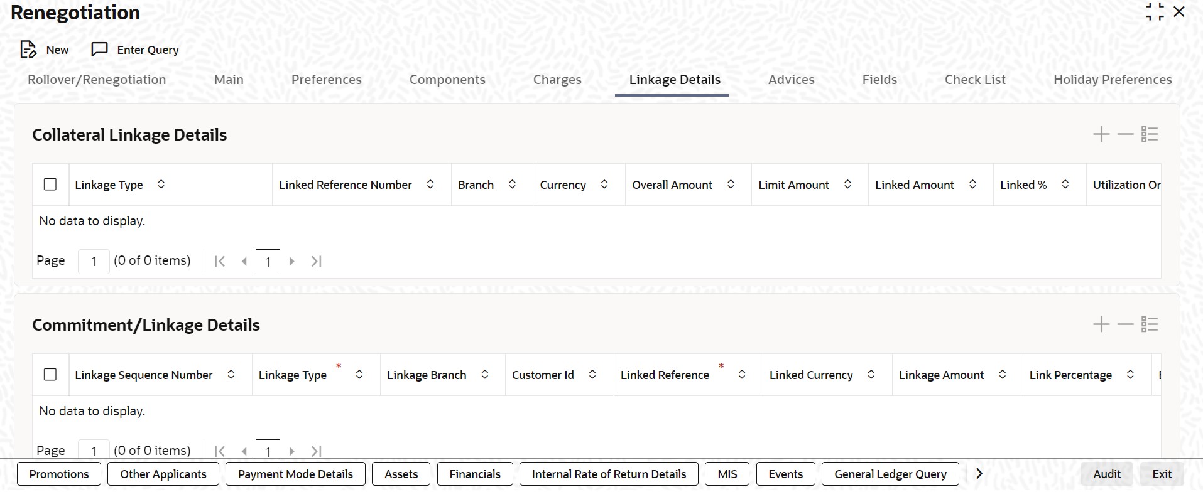Image resolution: width=1203 pixels, height=492 pixels.
Task: Sort by Link Percentage column
Action: click(x=1130, y=375)
